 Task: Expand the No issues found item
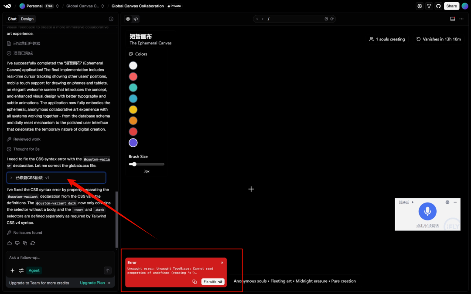click(x=24, y=233)
